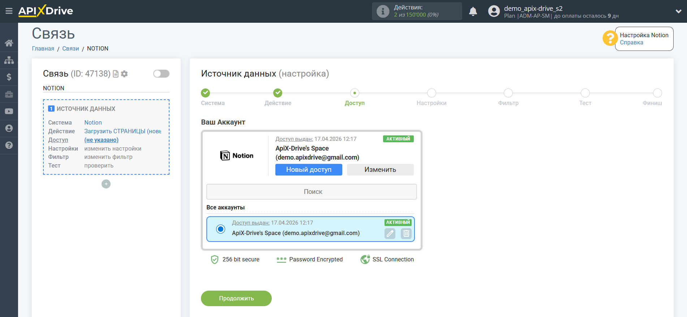This screenshot has height=317, width=687.
Task: Open the hamburger menu
Action: (x=9, y=11)
